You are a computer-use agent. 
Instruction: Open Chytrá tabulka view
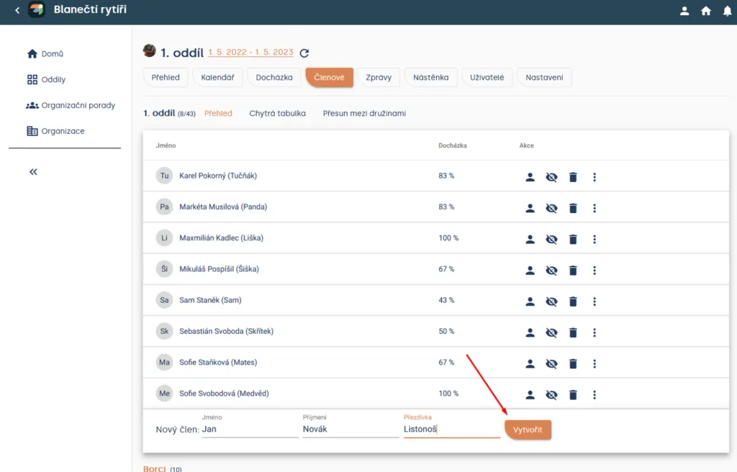(x=277, y=113)
